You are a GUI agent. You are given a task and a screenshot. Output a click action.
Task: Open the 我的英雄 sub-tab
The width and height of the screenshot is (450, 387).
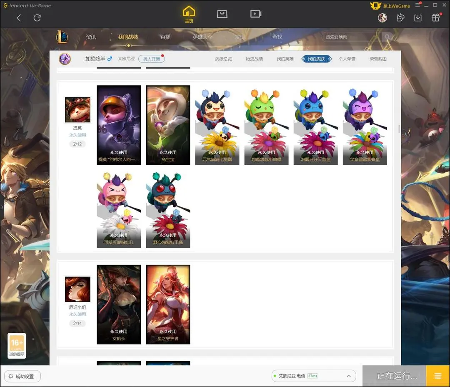coord(285,59)
